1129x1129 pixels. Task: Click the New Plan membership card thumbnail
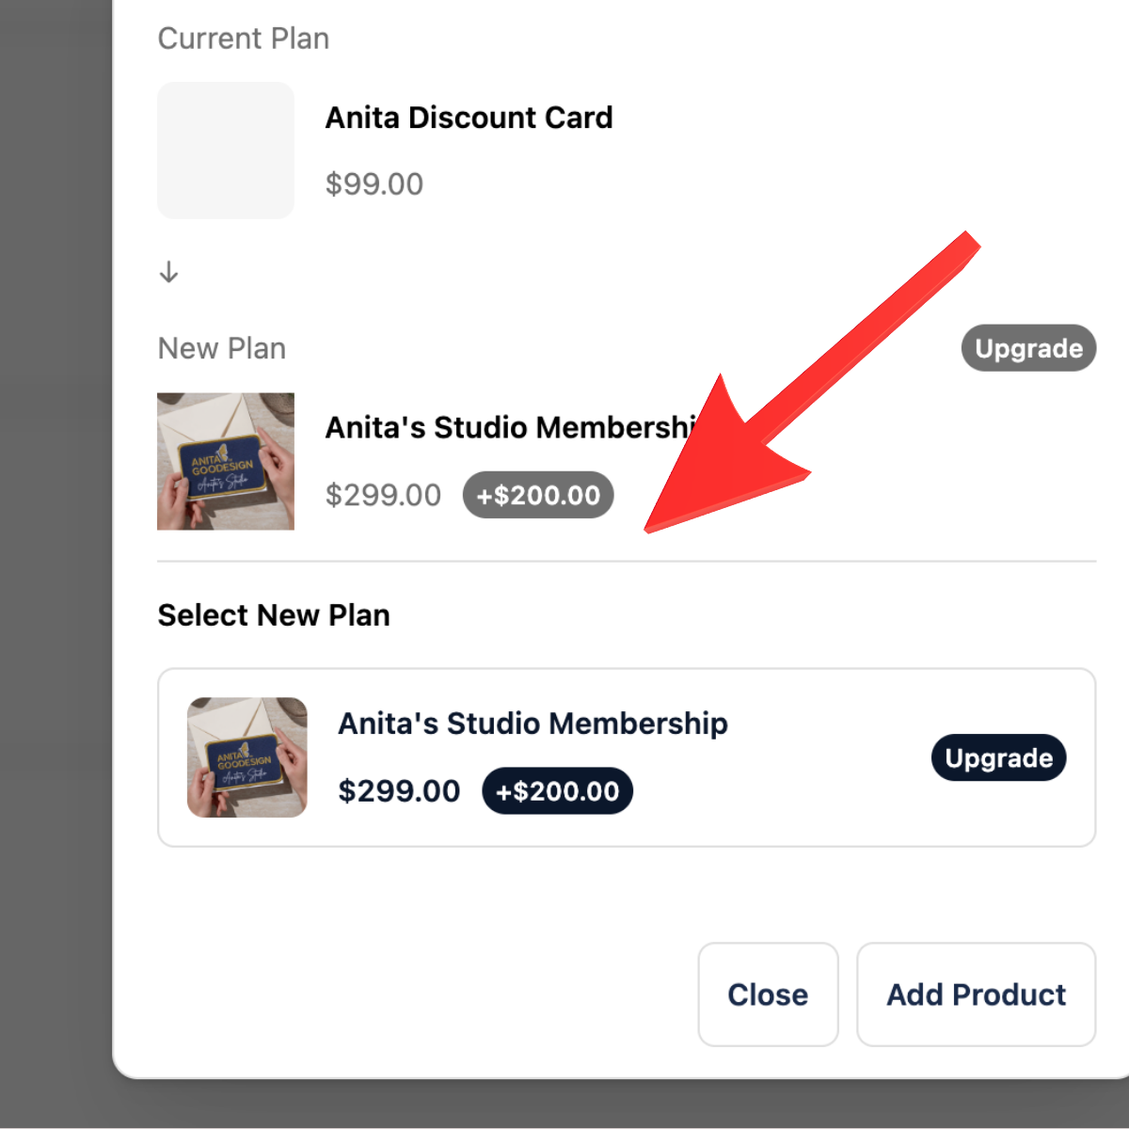click(x=226, y=461)
